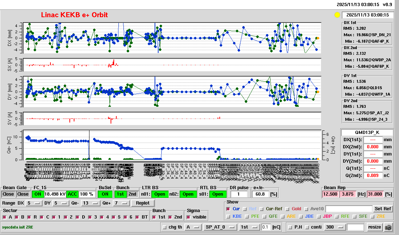399x235 pixels.
Task: Toggle the chg th checkbox
Action: point(165,227)
